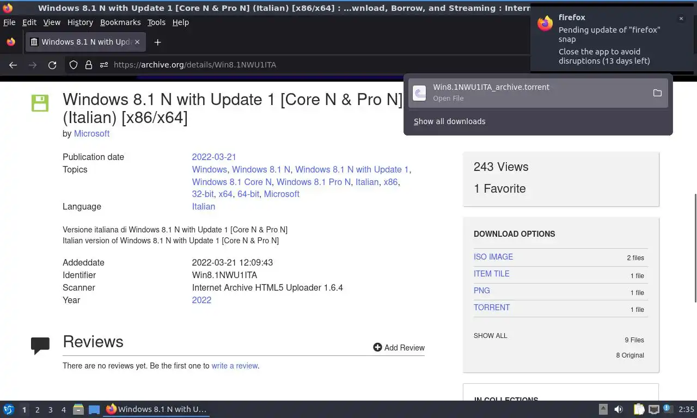Click the 2022-03-21 publication date link
Screen dimensions: 697x418
pyautogui.click(x=214, y=157)
